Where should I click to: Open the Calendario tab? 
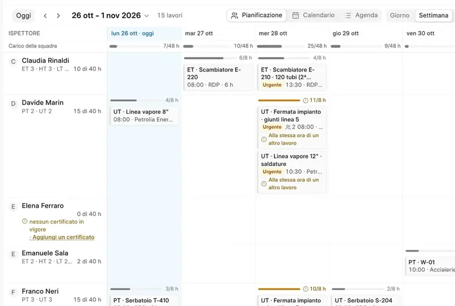pos(313,15)
